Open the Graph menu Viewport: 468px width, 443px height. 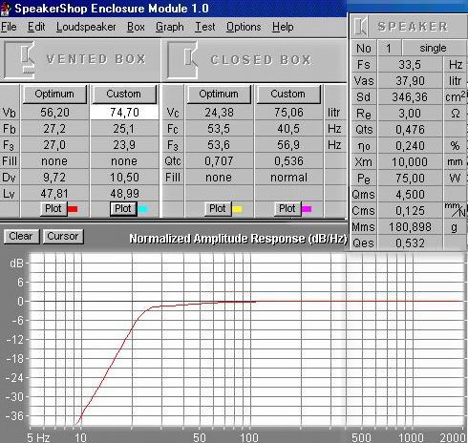(170, 27)
